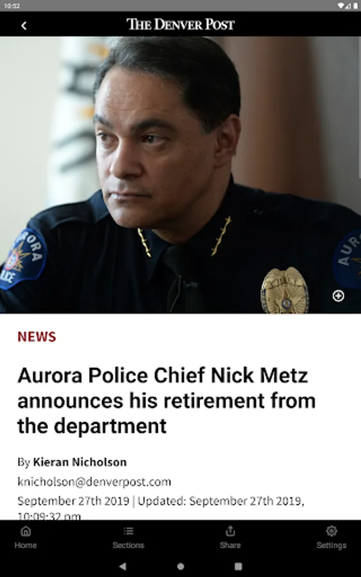Select the Home tab label

26,546
